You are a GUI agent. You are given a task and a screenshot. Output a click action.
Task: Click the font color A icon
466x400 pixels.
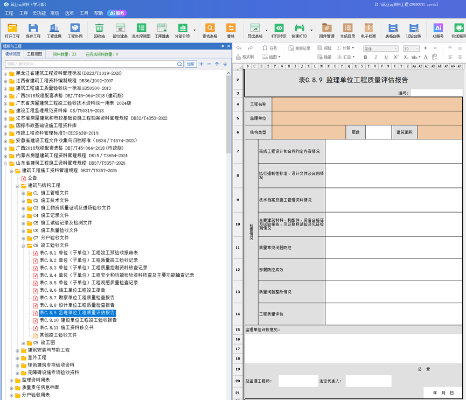(x=426, y=57)
